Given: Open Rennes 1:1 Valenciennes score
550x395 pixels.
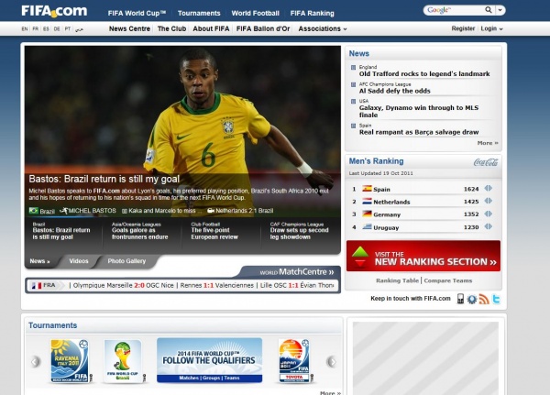Looking at the screenshot, I should (216, 286).
